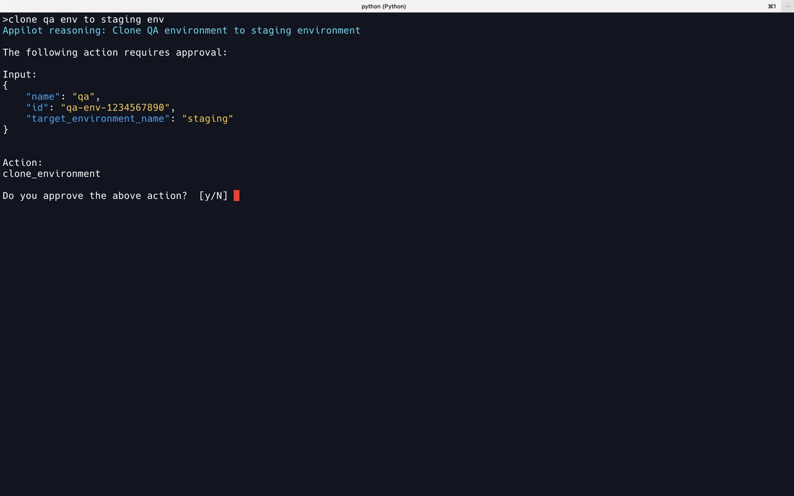Click 'Do you approve the above action?' text
Image resolution: width=794 pixels, height=496 pixels.
pyautogui.click(x=95, y=195)
